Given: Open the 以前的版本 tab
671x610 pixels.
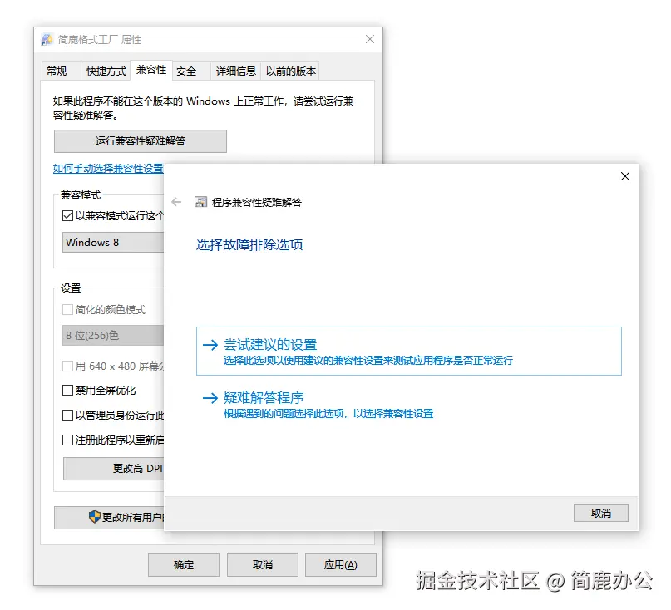Looking at the screenshot, I should click(291, 71).
